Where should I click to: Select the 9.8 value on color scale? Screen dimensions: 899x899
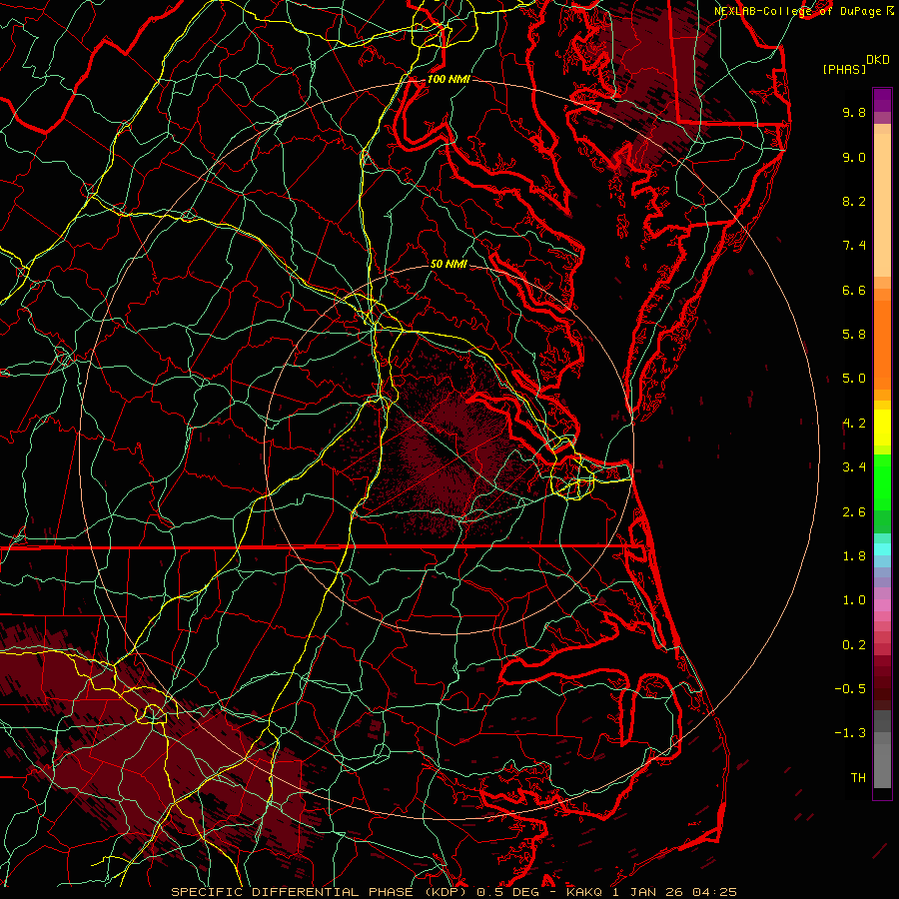(x=854, y=112)
